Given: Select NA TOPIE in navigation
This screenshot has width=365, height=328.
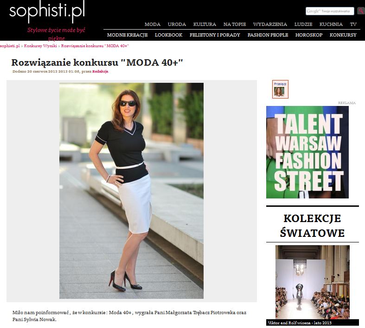Looking at the screenshot, I should point(235,25).
